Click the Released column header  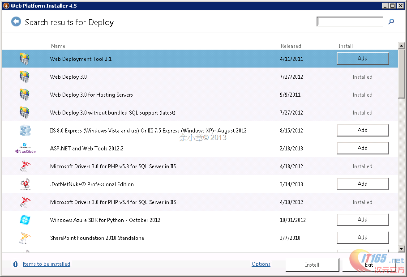coord(291,46)
